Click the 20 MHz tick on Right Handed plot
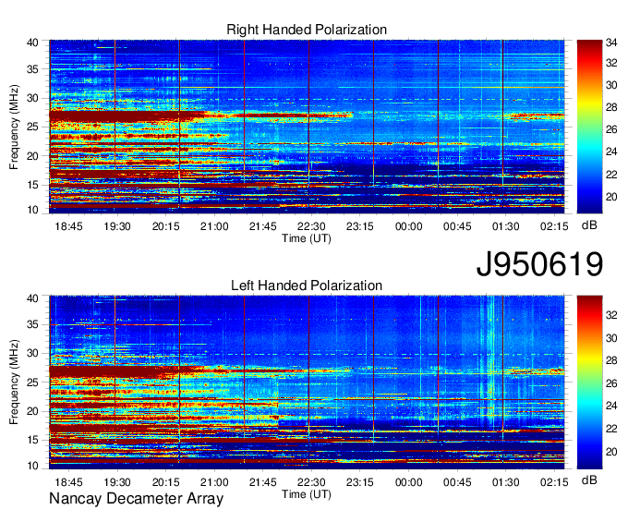The width and height of the screenshot is (628, 510). [32, 156]
